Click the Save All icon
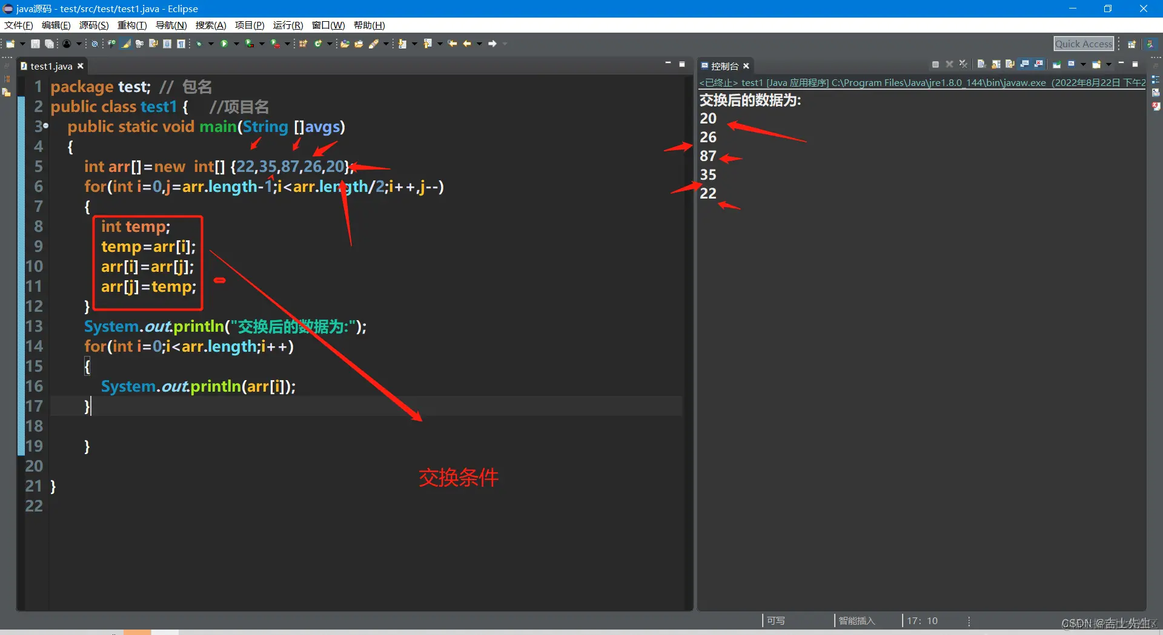This screenshot has width=1163, height=635. [49, 44]
